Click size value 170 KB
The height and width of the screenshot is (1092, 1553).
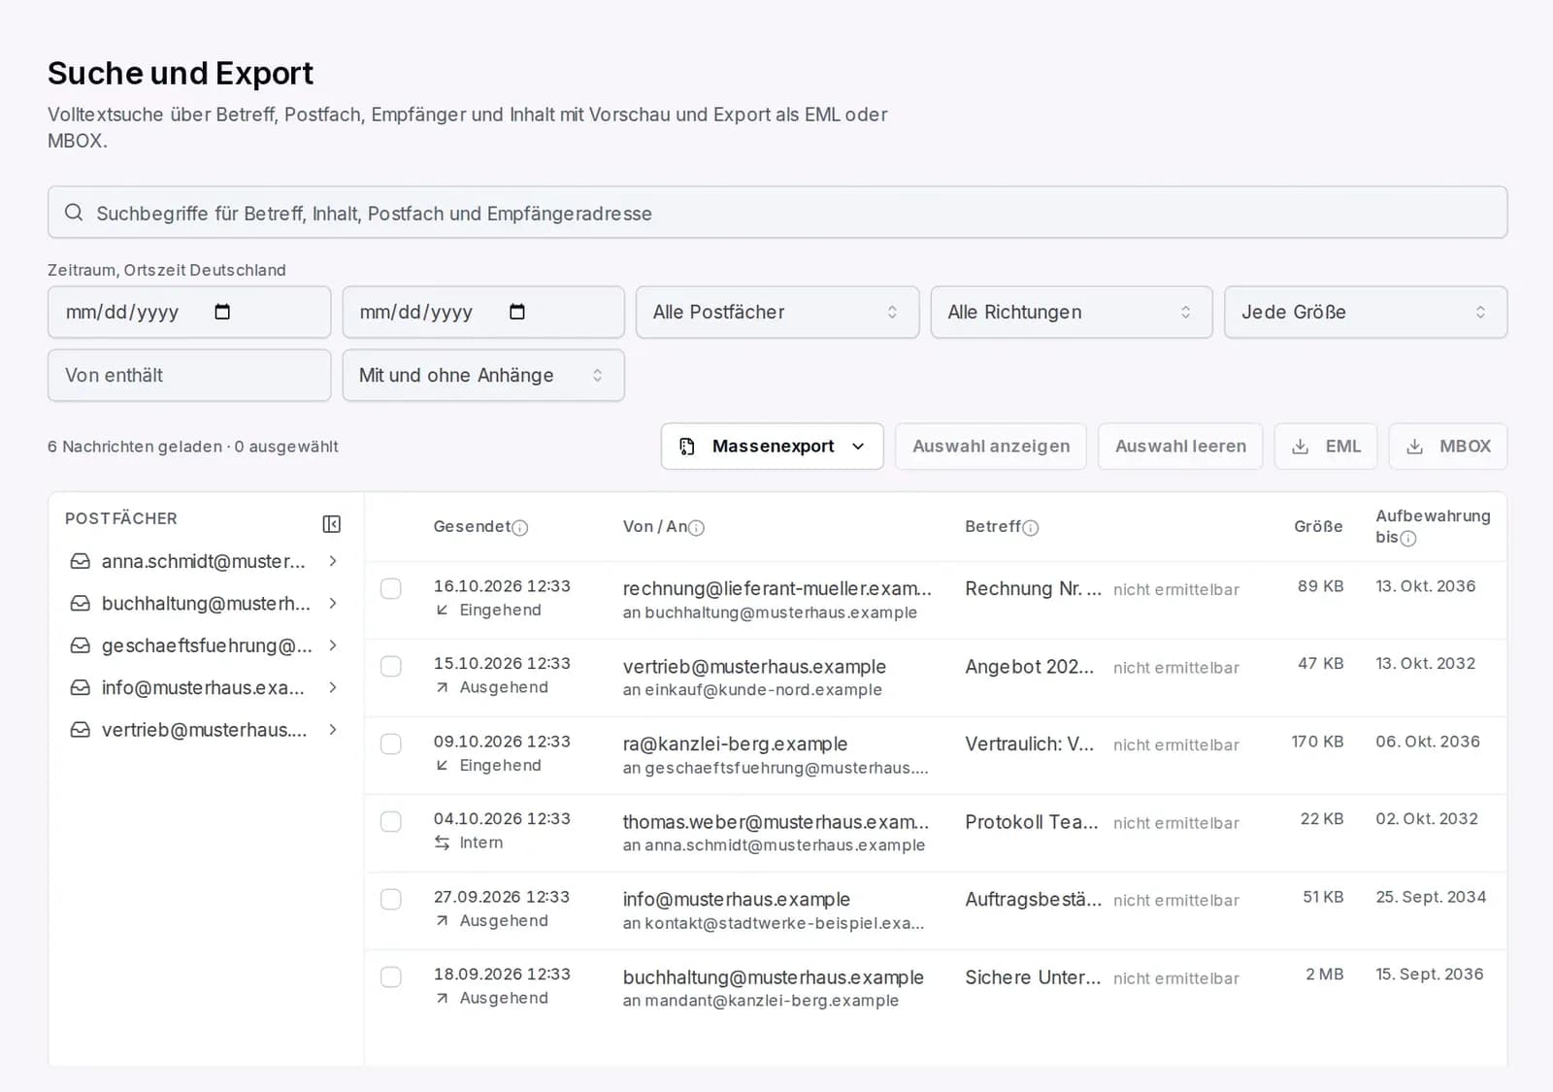coord(1317,742)
